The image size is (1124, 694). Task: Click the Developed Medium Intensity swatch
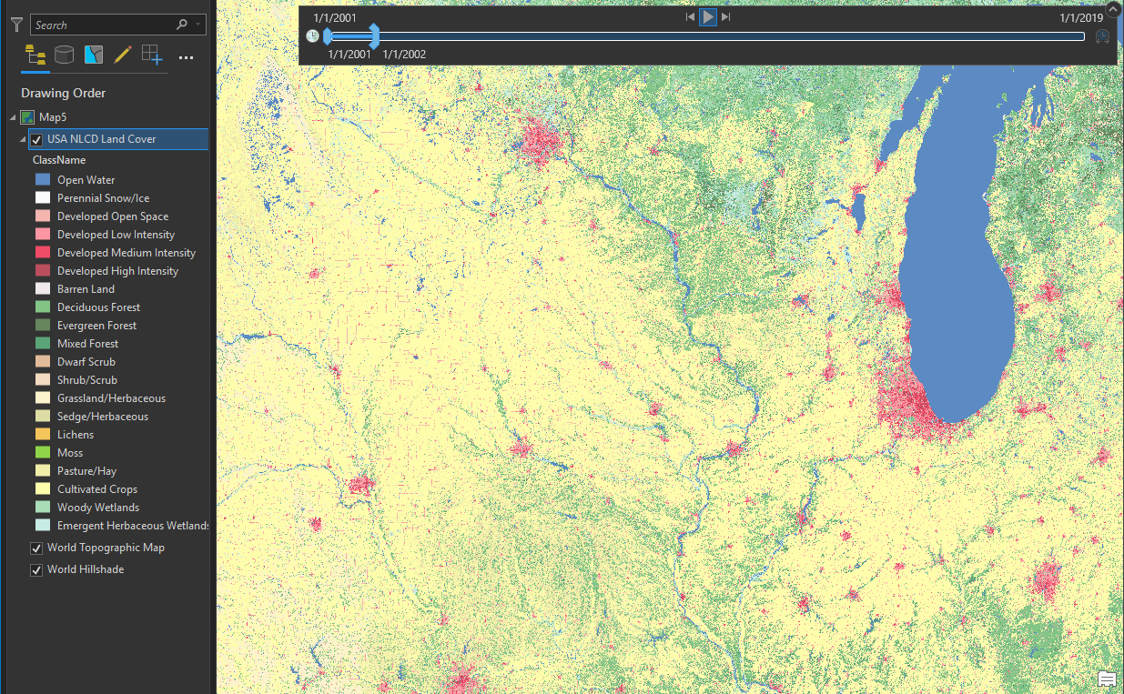click(42, 253)
